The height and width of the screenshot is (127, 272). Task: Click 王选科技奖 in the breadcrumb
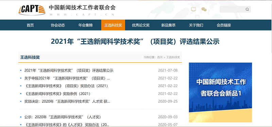click(173, 57)
